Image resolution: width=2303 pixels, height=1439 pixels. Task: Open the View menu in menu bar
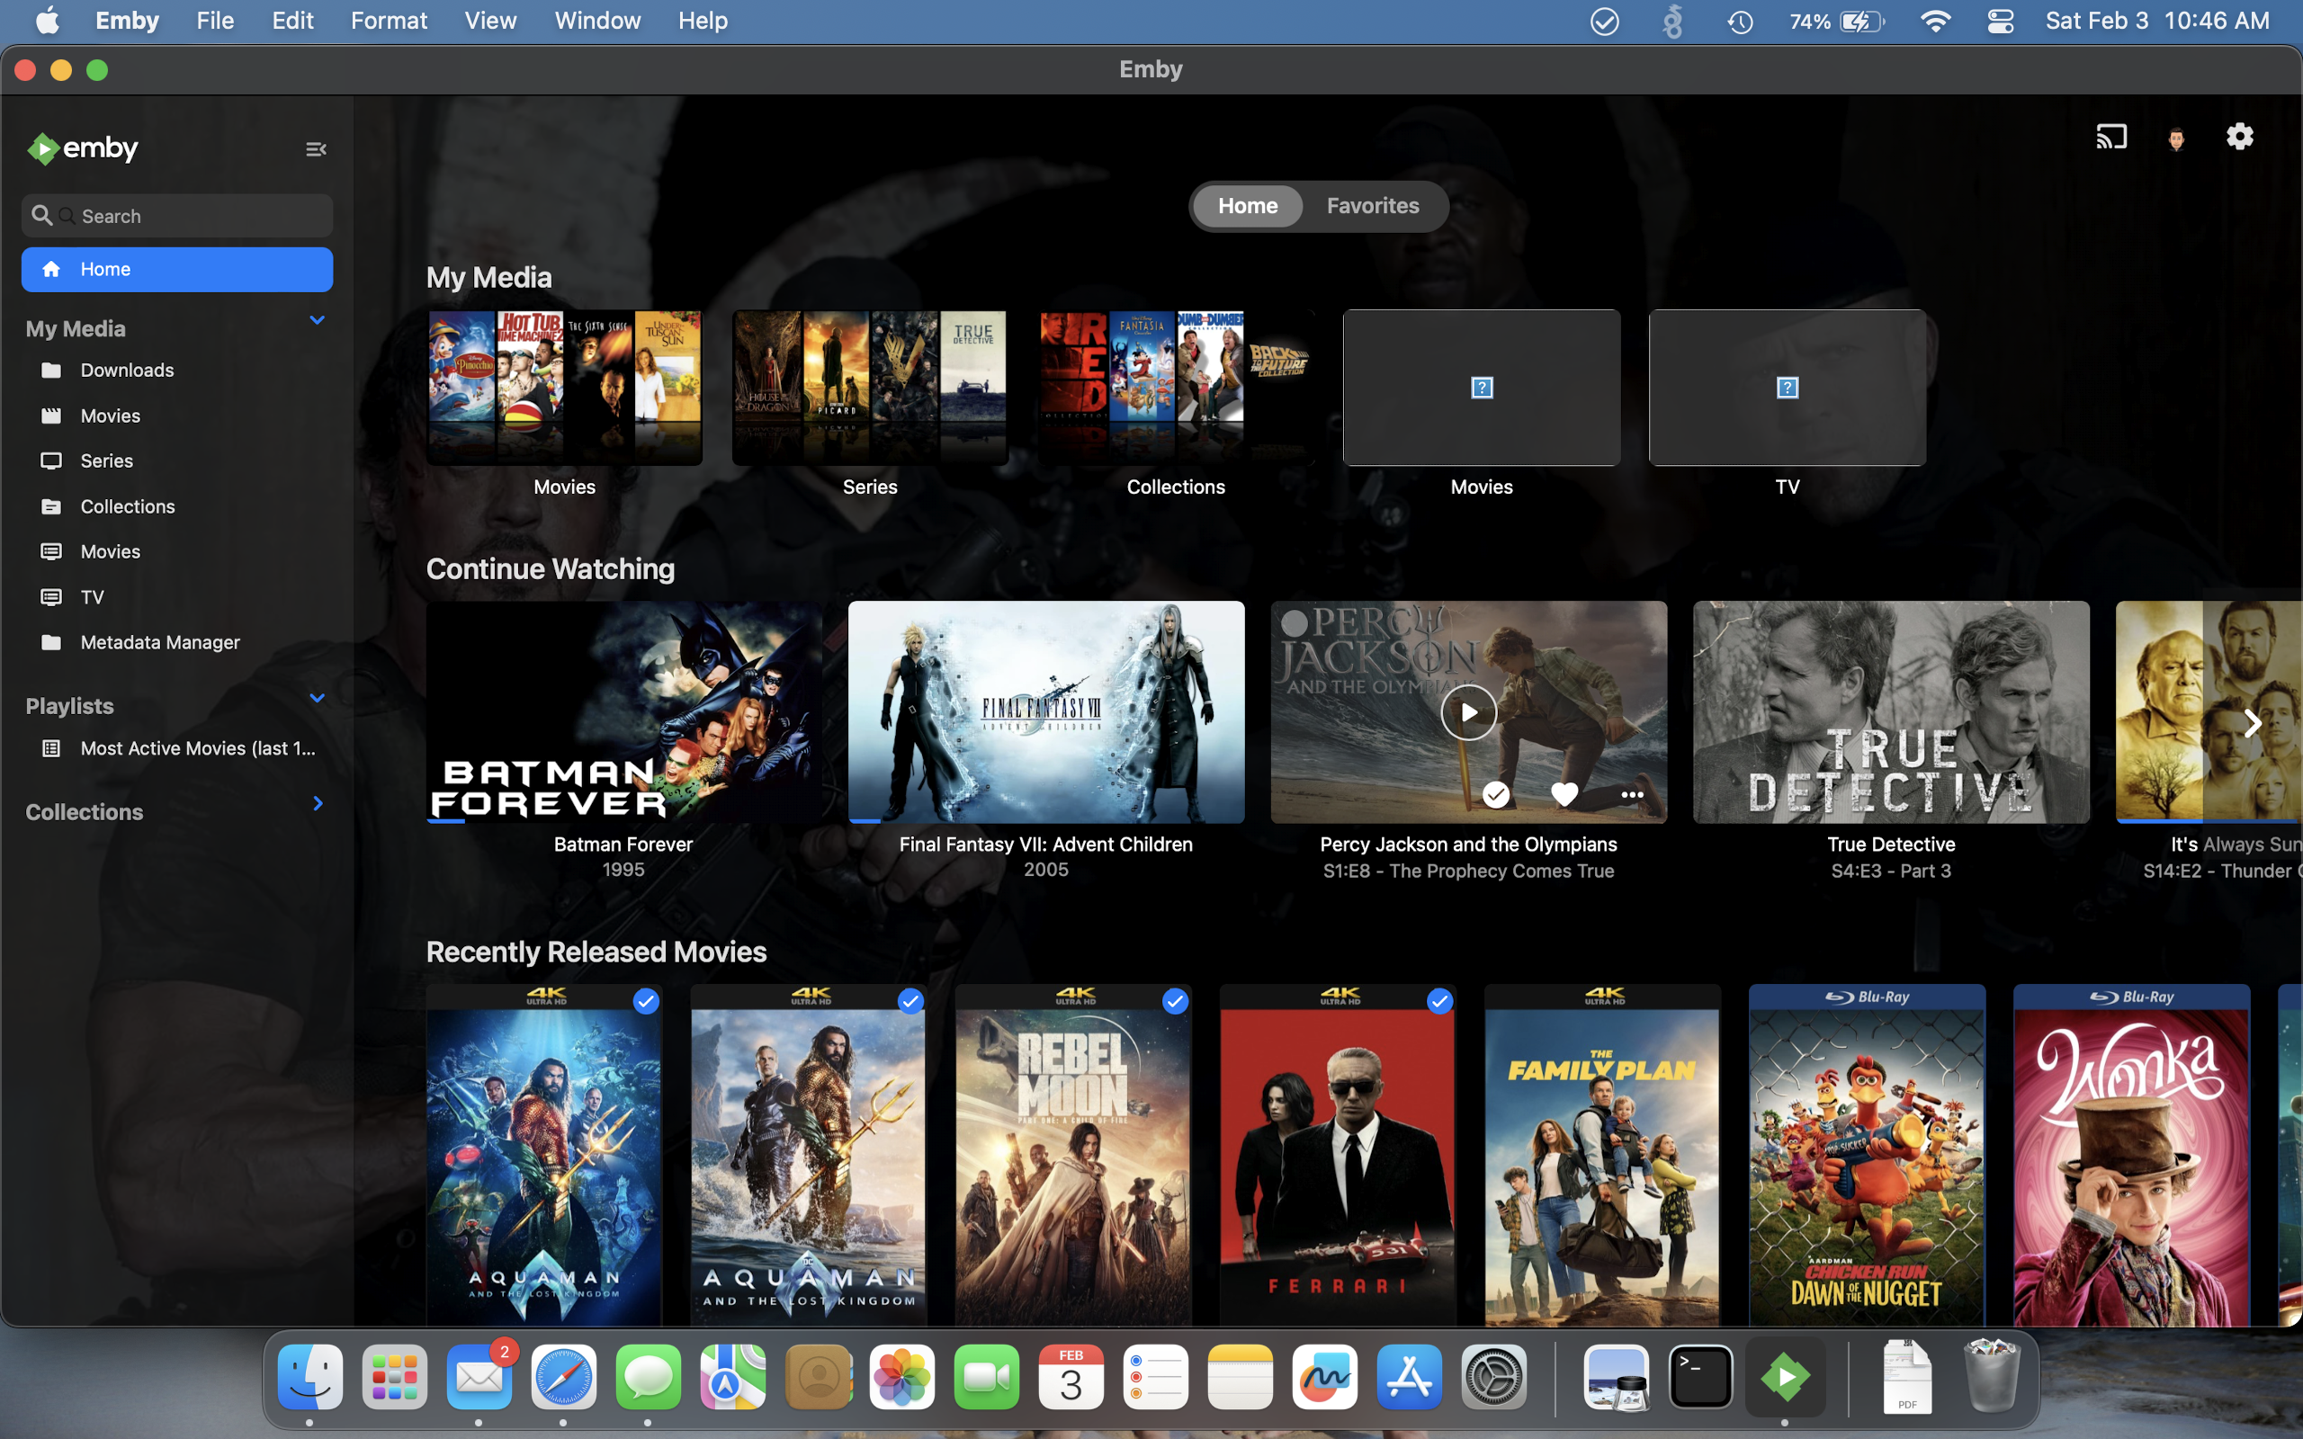point(490,20)
